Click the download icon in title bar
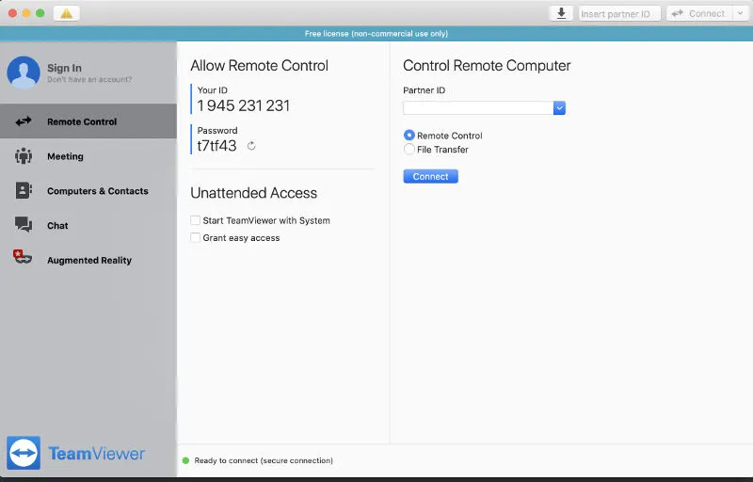 (561, 13)
